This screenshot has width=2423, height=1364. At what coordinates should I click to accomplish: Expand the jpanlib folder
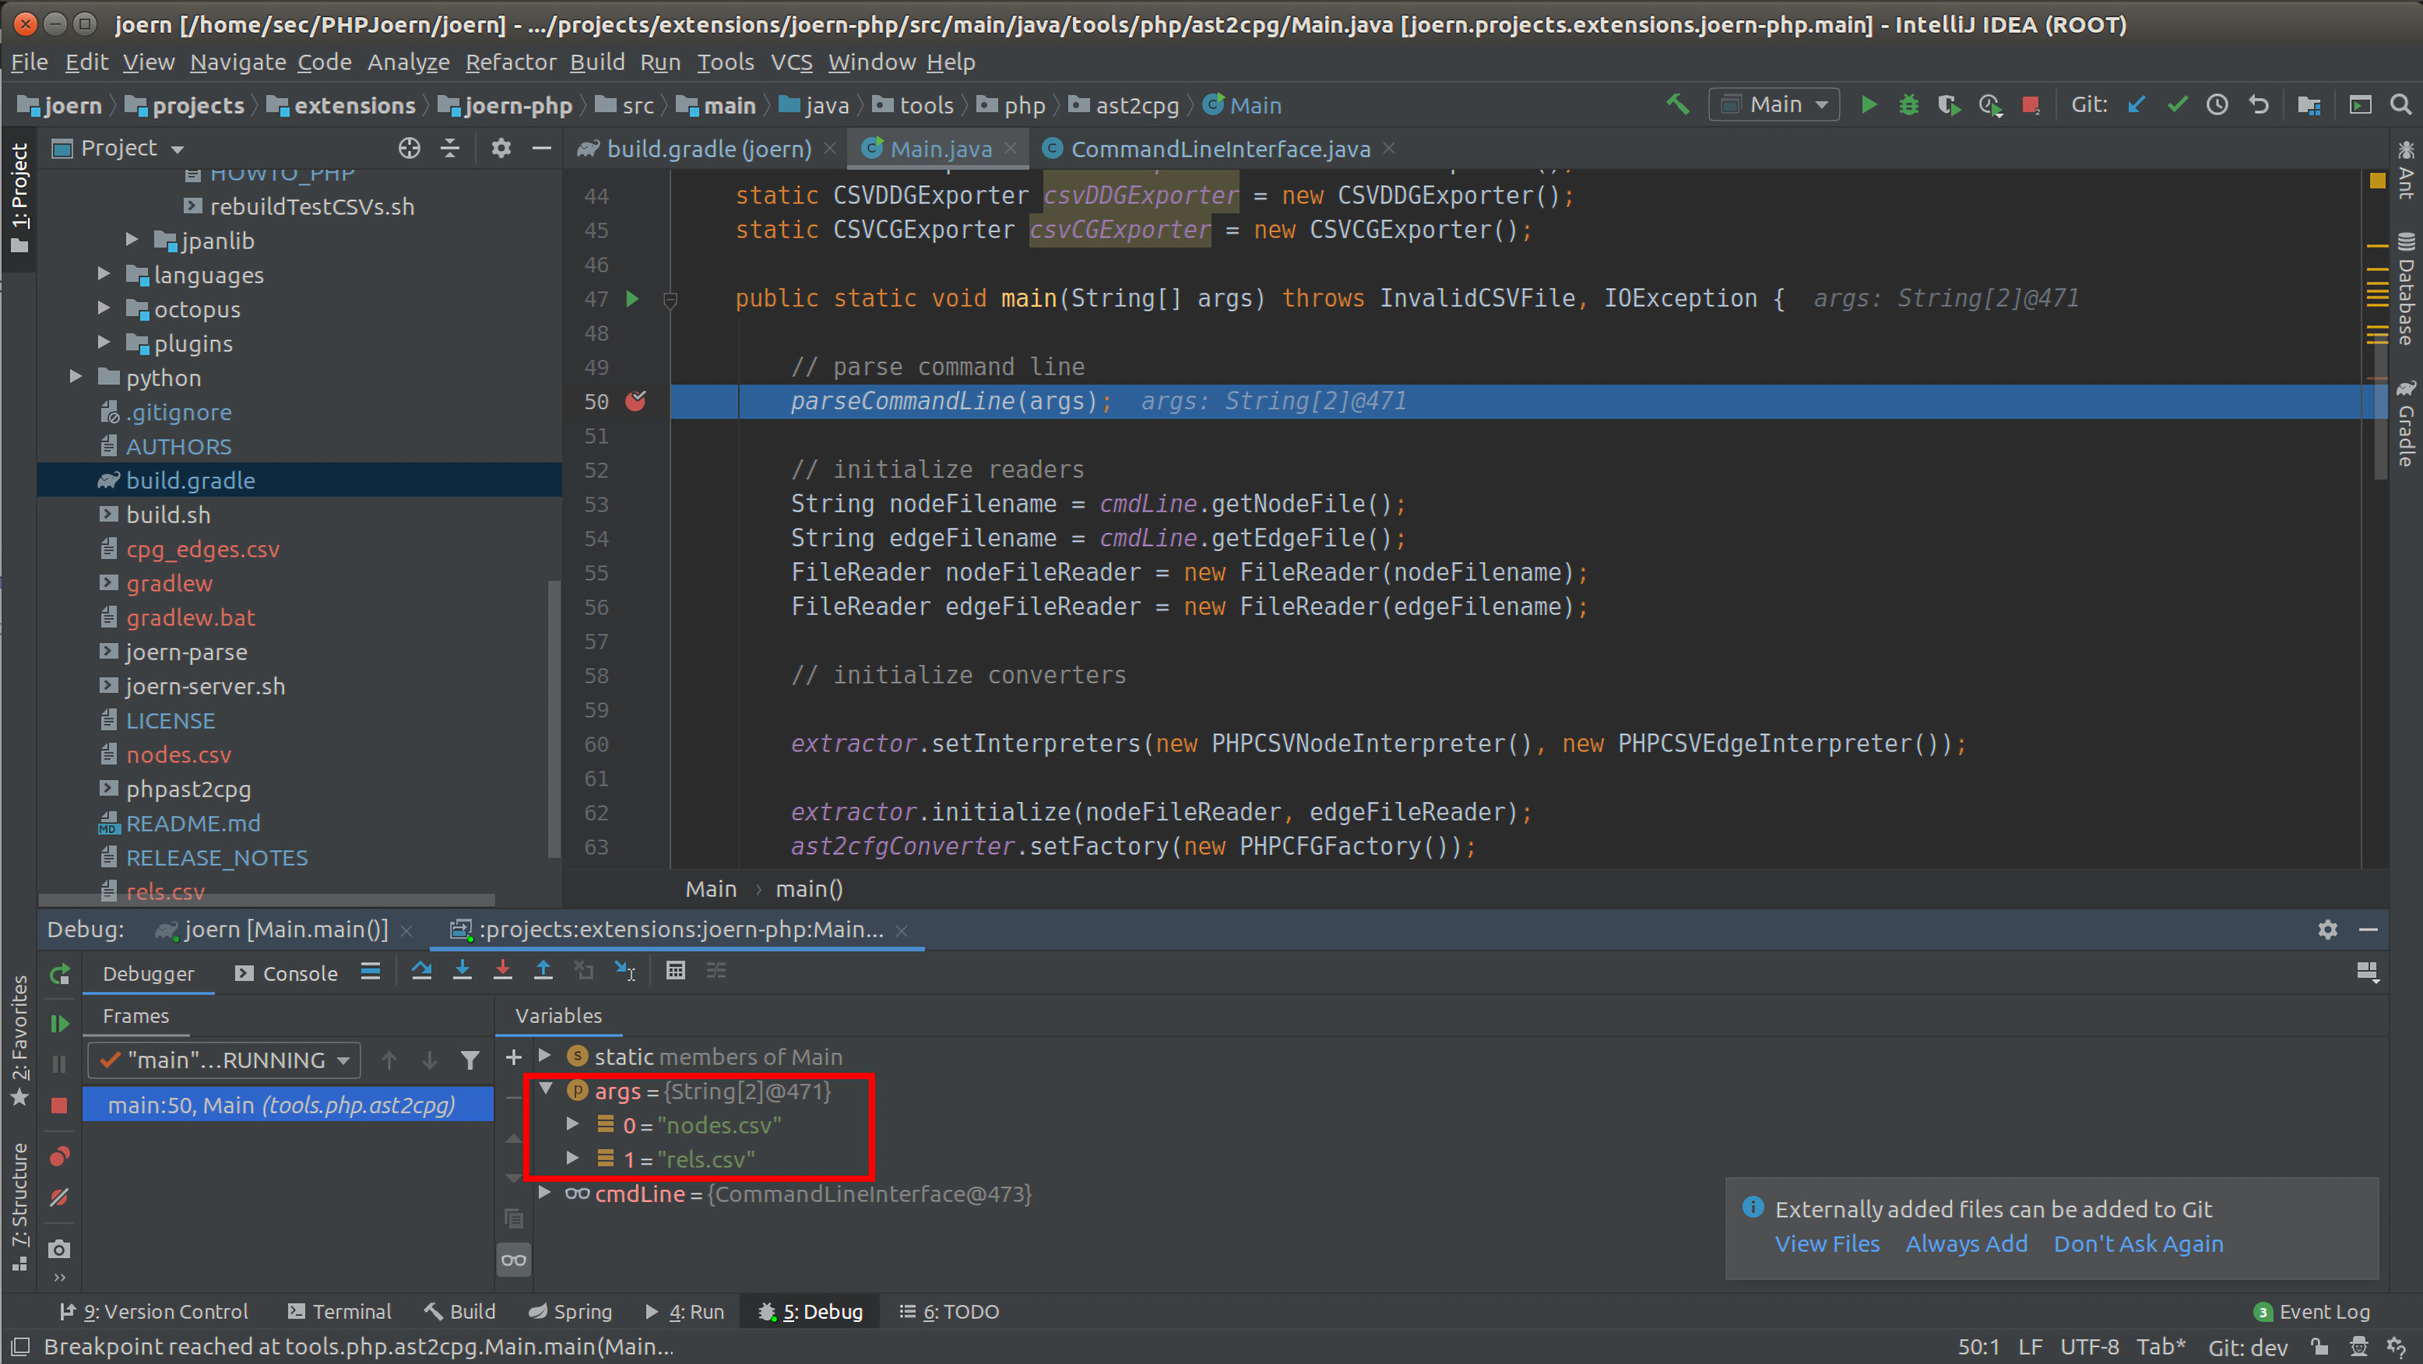pos(132,240)
